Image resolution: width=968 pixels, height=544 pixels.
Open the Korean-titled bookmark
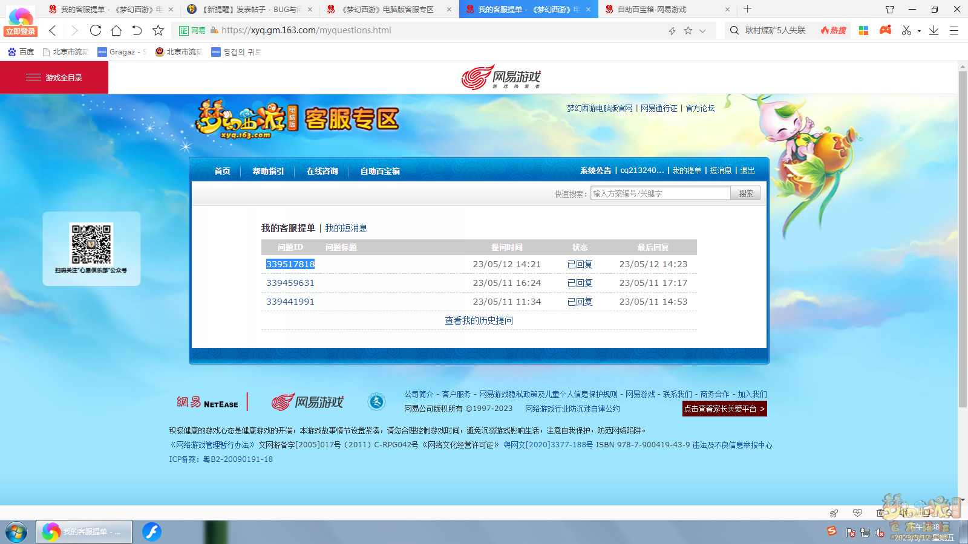pos(236,52)
